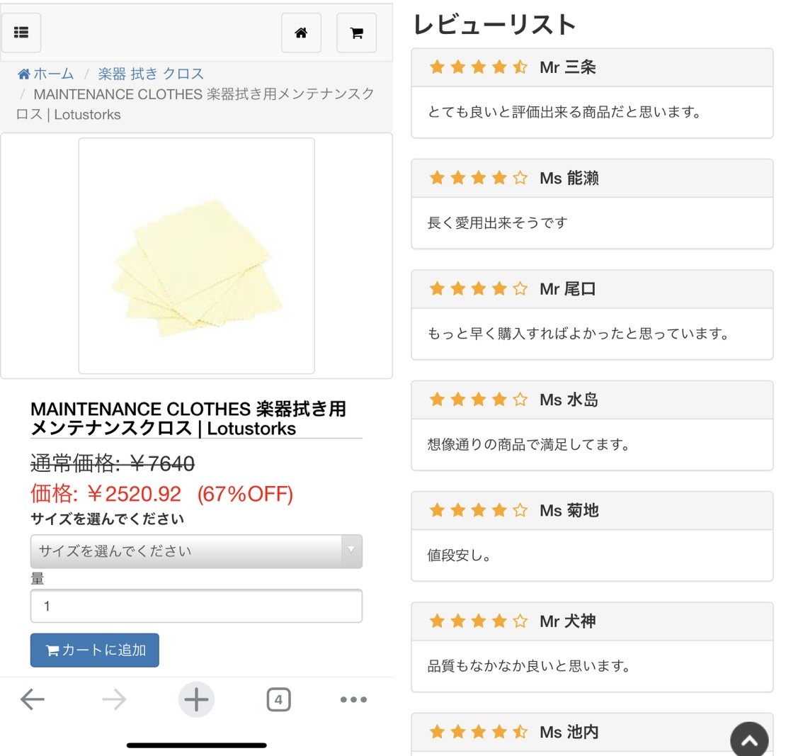
Task: Tap the browser forward arrow
Action: [114, 699]
